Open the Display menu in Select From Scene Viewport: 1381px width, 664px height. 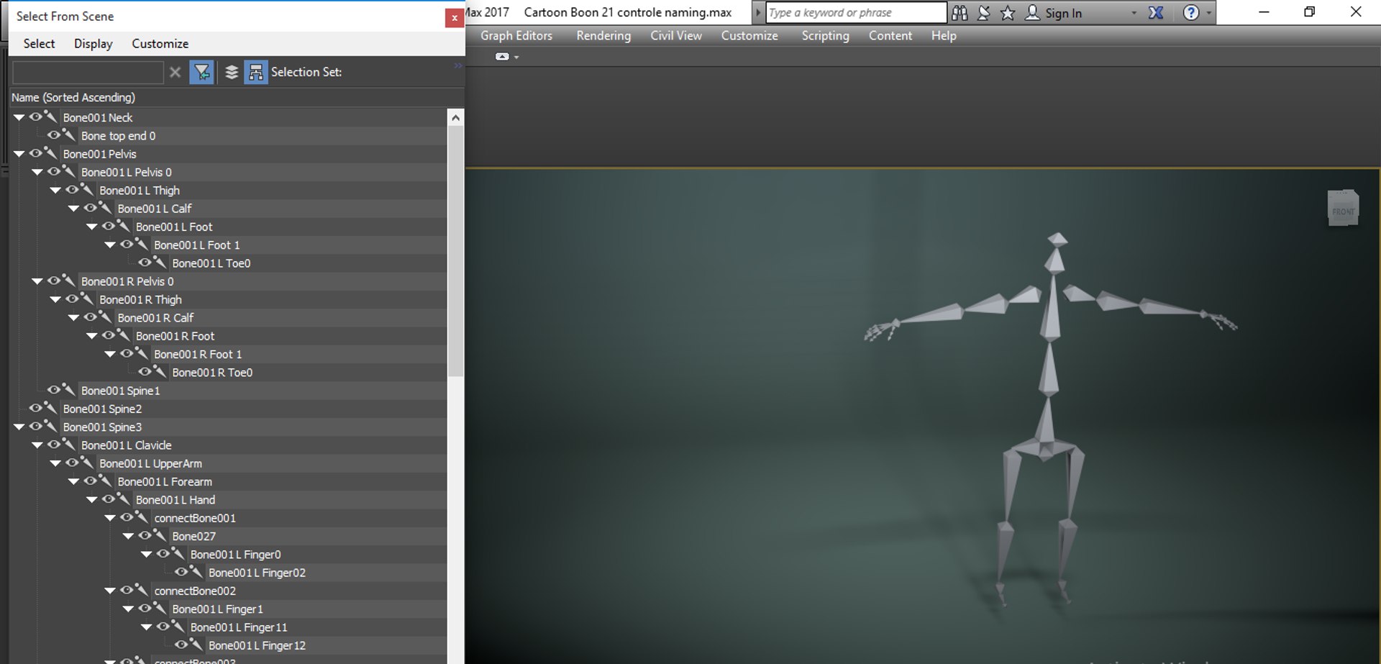93,44
